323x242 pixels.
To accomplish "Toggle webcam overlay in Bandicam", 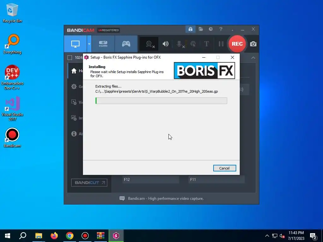I will tap(149, 44).
